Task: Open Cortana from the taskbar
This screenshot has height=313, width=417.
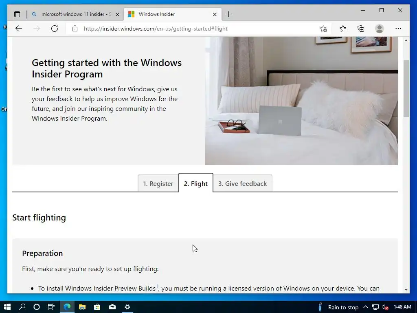Action: pyautogui.click(x=37, y=307)
